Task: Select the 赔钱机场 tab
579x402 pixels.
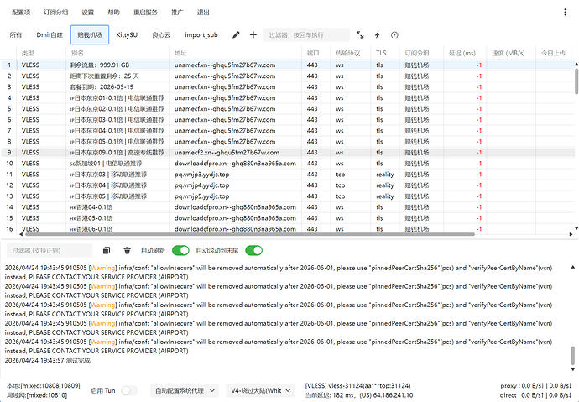Action: tap(89, 35)
